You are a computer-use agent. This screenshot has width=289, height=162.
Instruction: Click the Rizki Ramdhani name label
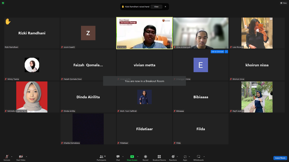(x=11, y=47)
